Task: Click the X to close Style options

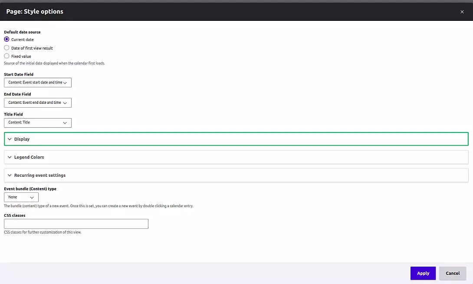Action: [x=462, y=12]
